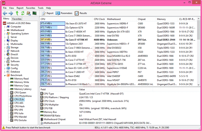Select the Storage tree icon
Image resolution: width=202 pixels, height=131 pixels.
click(8, 48)
